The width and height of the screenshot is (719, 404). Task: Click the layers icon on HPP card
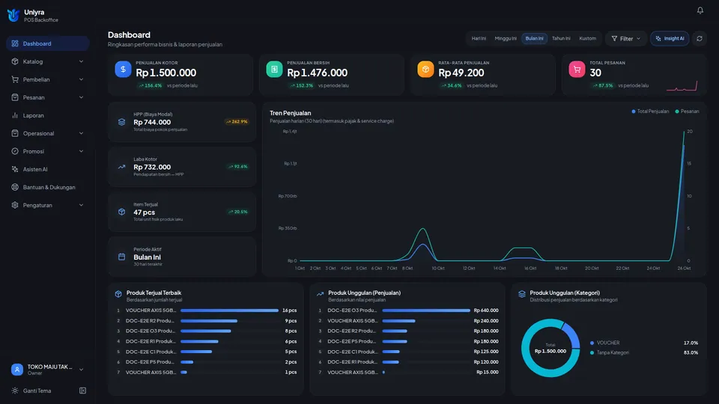tap(121, 122)
